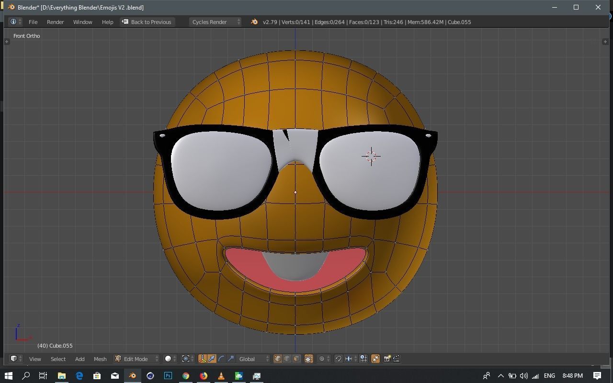The width and height of the screenshot is (613, 383).
Task: Open the Info editor type selector
Action: pyautogui.click(x=15, y=22)
